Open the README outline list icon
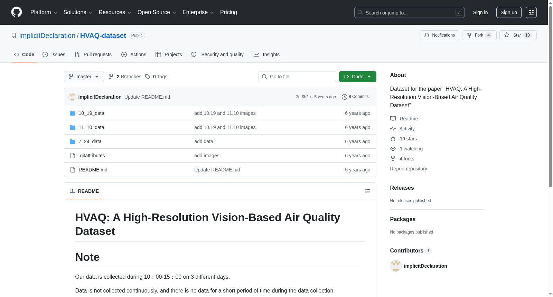The height and width of the screenshot is (297, 553). click(367, 191)
